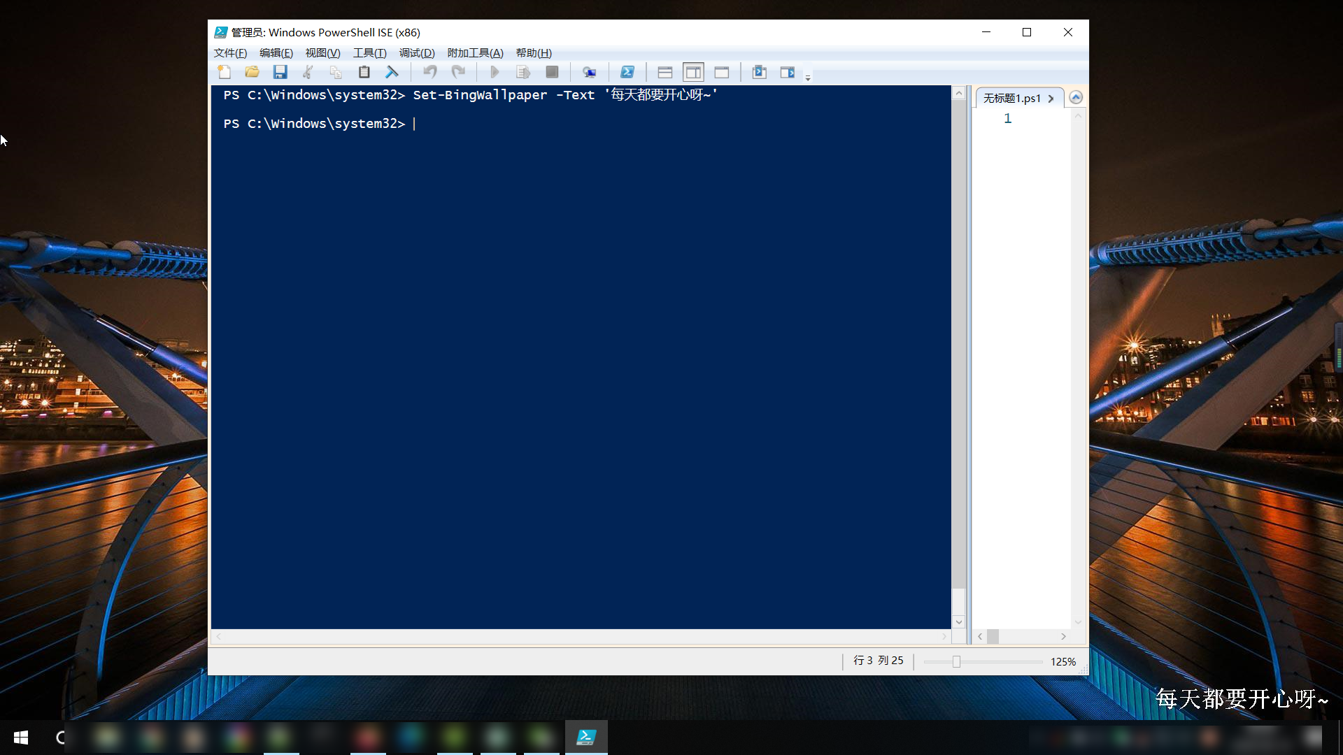
Task: Clear the console pane with the wiper icon
Action: pos(392,72)
